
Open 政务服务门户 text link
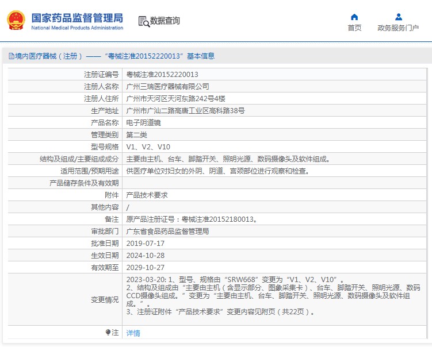point(398,28)
